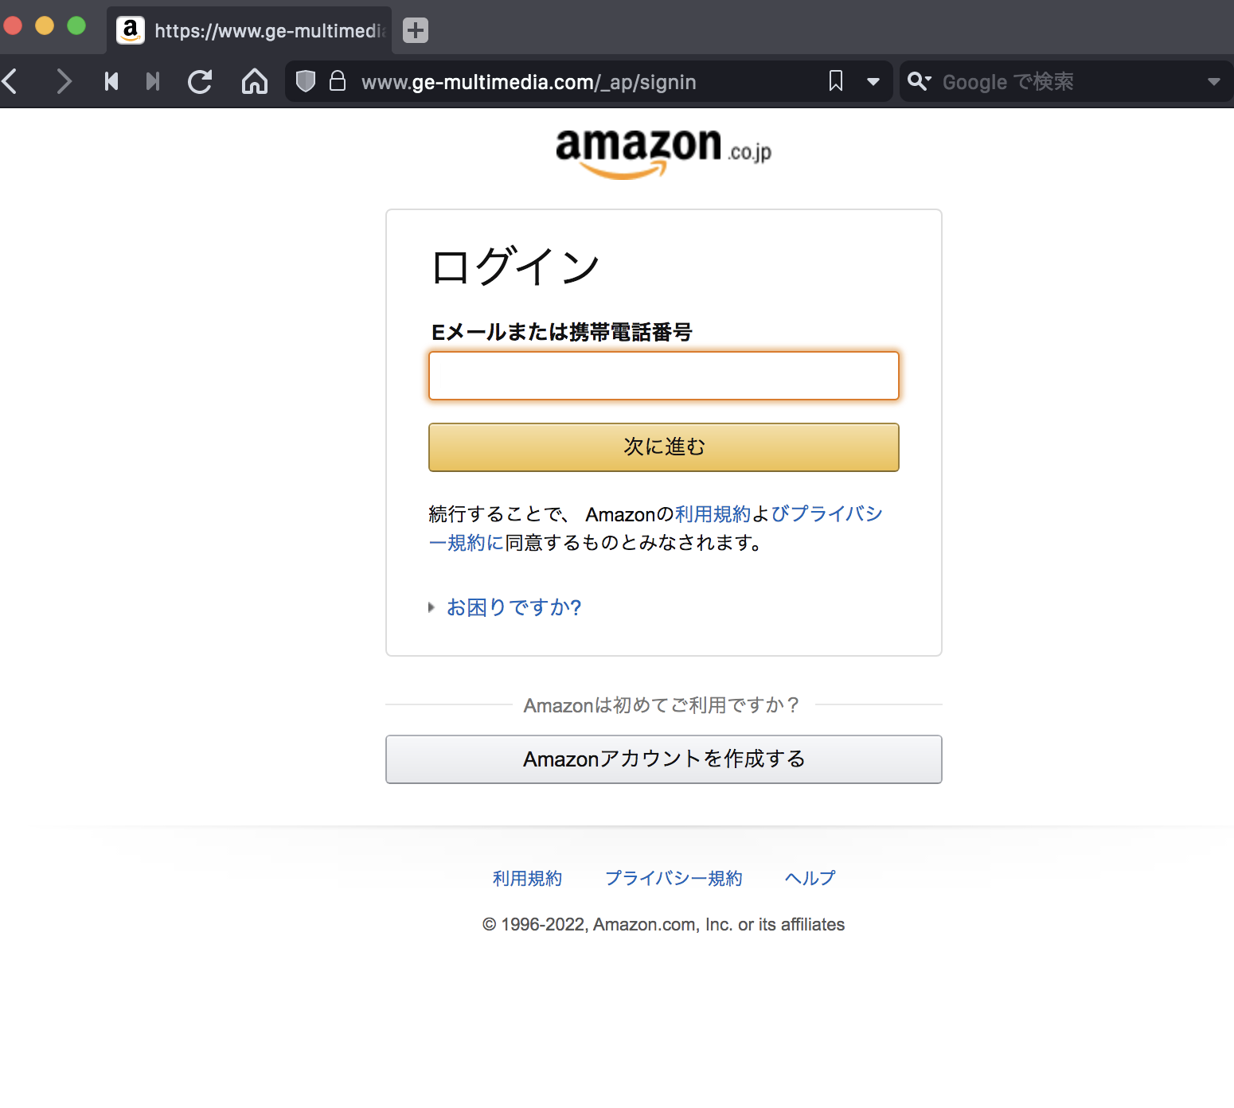Screen dimensions: 1234x1108
Task: Open the footer ヘルプ link
Action: 810,878
